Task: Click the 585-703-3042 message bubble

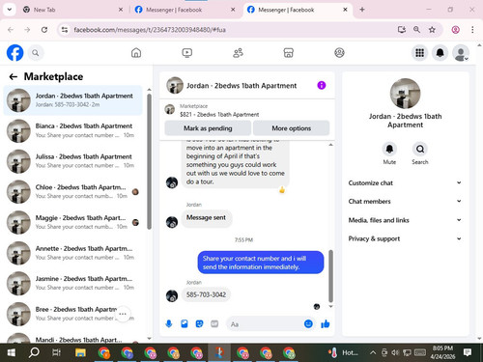Action: [206, 294]
